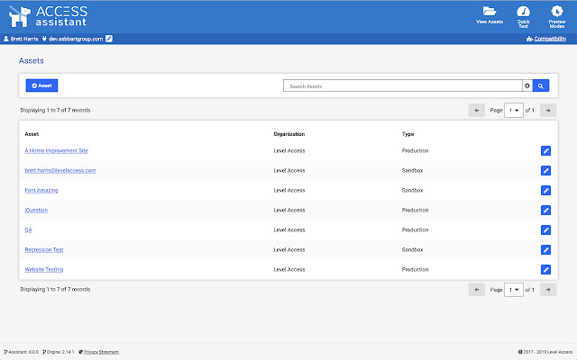Click into the Search Assets field
577x360 pixels.
click(x=402, y=85)
